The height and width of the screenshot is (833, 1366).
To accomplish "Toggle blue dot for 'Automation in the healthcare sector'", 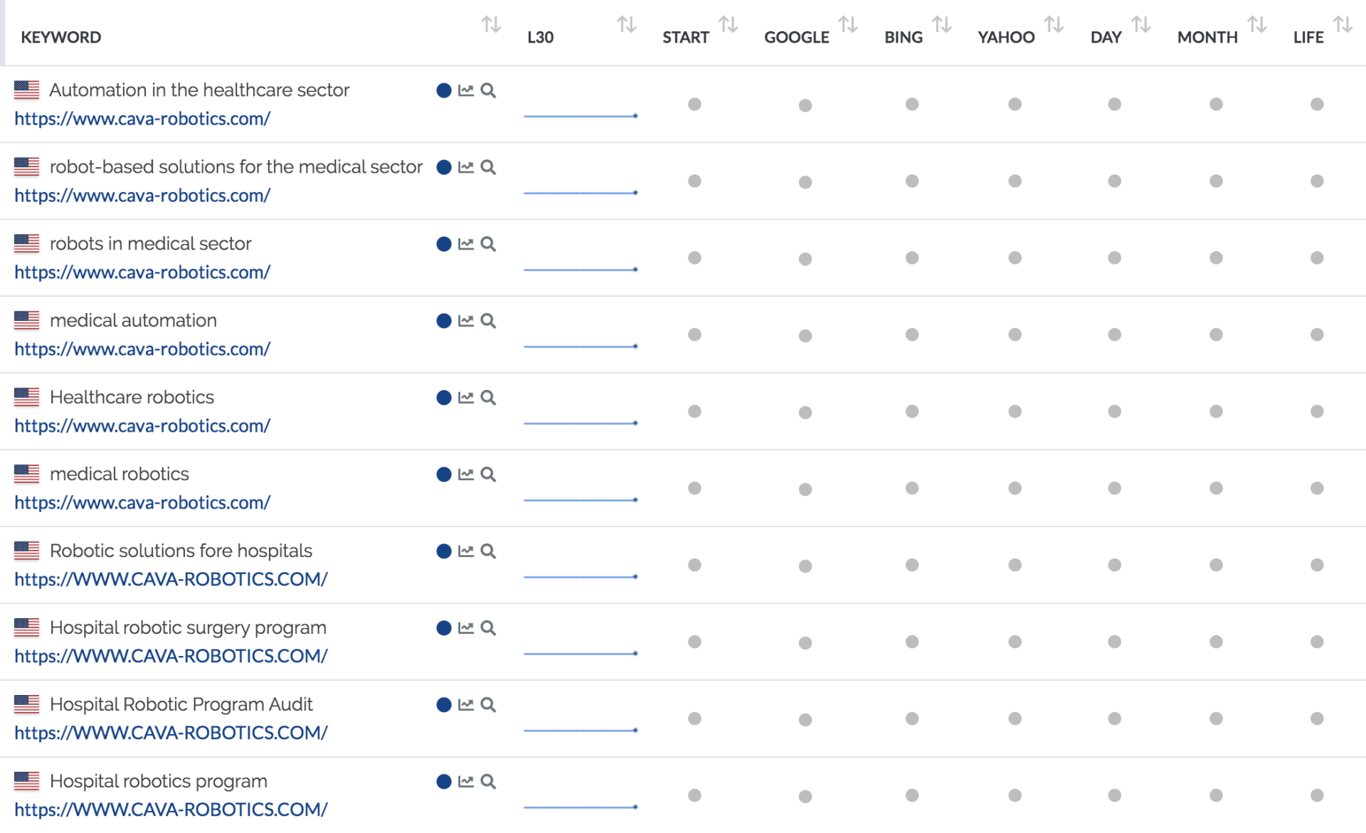I will (x=444, y=90).
